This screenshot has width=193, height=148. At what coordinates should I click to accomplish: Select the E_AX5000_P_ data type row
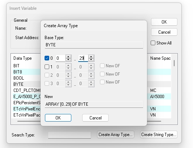(x=26, y=97)
